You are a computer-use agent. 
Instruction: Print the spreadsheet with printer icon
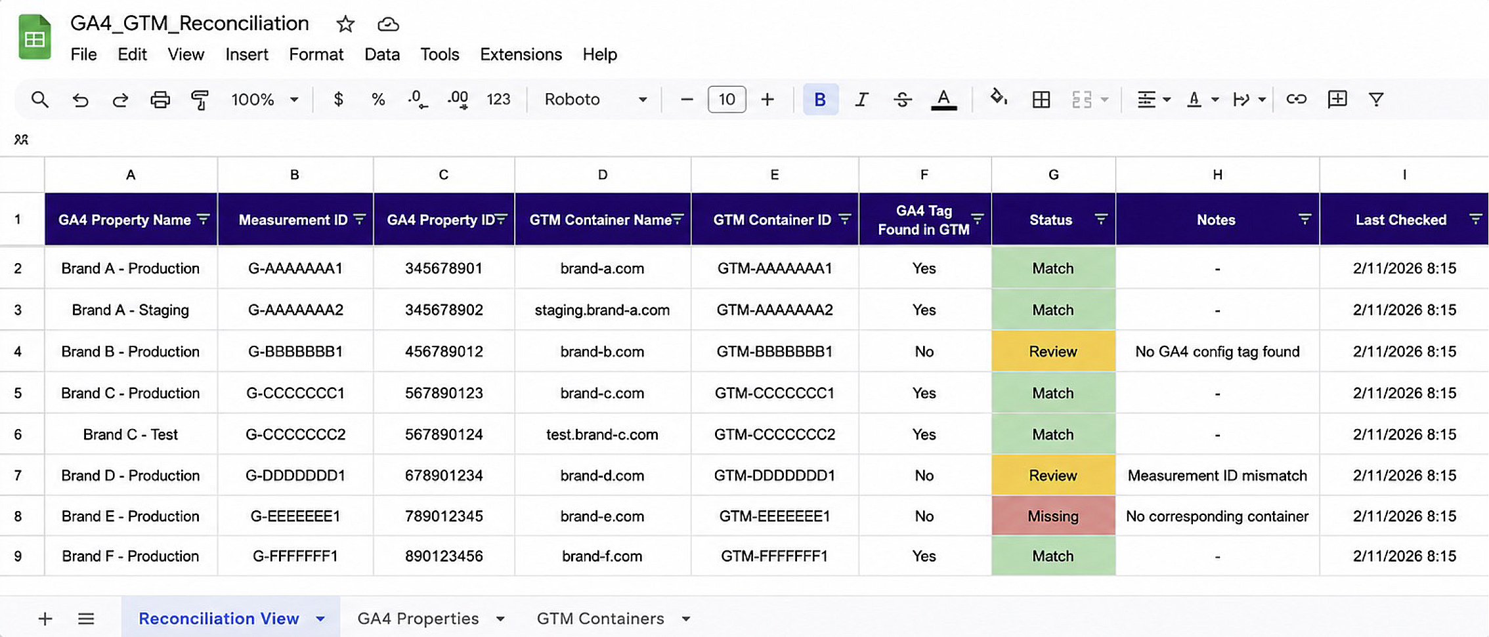pyautogui.click(x=160, y=100)
